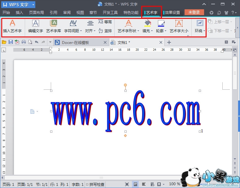
Task: Open the 章节 (Section) tab
Action: pyautogui.click(x=93, y=12)
